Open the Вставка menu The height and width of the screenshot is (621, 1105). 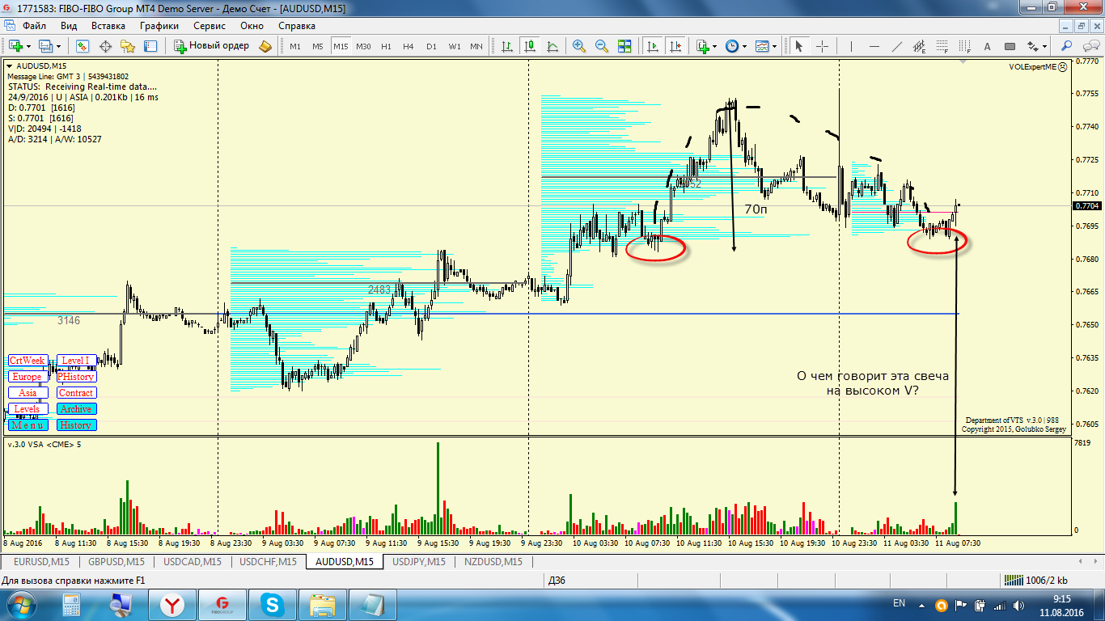(x=108, y=25)
